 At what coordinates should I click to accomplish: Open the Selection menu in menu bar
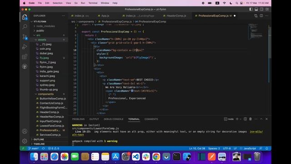click(58, 3)
